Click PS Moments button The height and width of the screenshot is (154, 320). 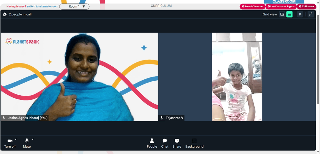(307, 6)
